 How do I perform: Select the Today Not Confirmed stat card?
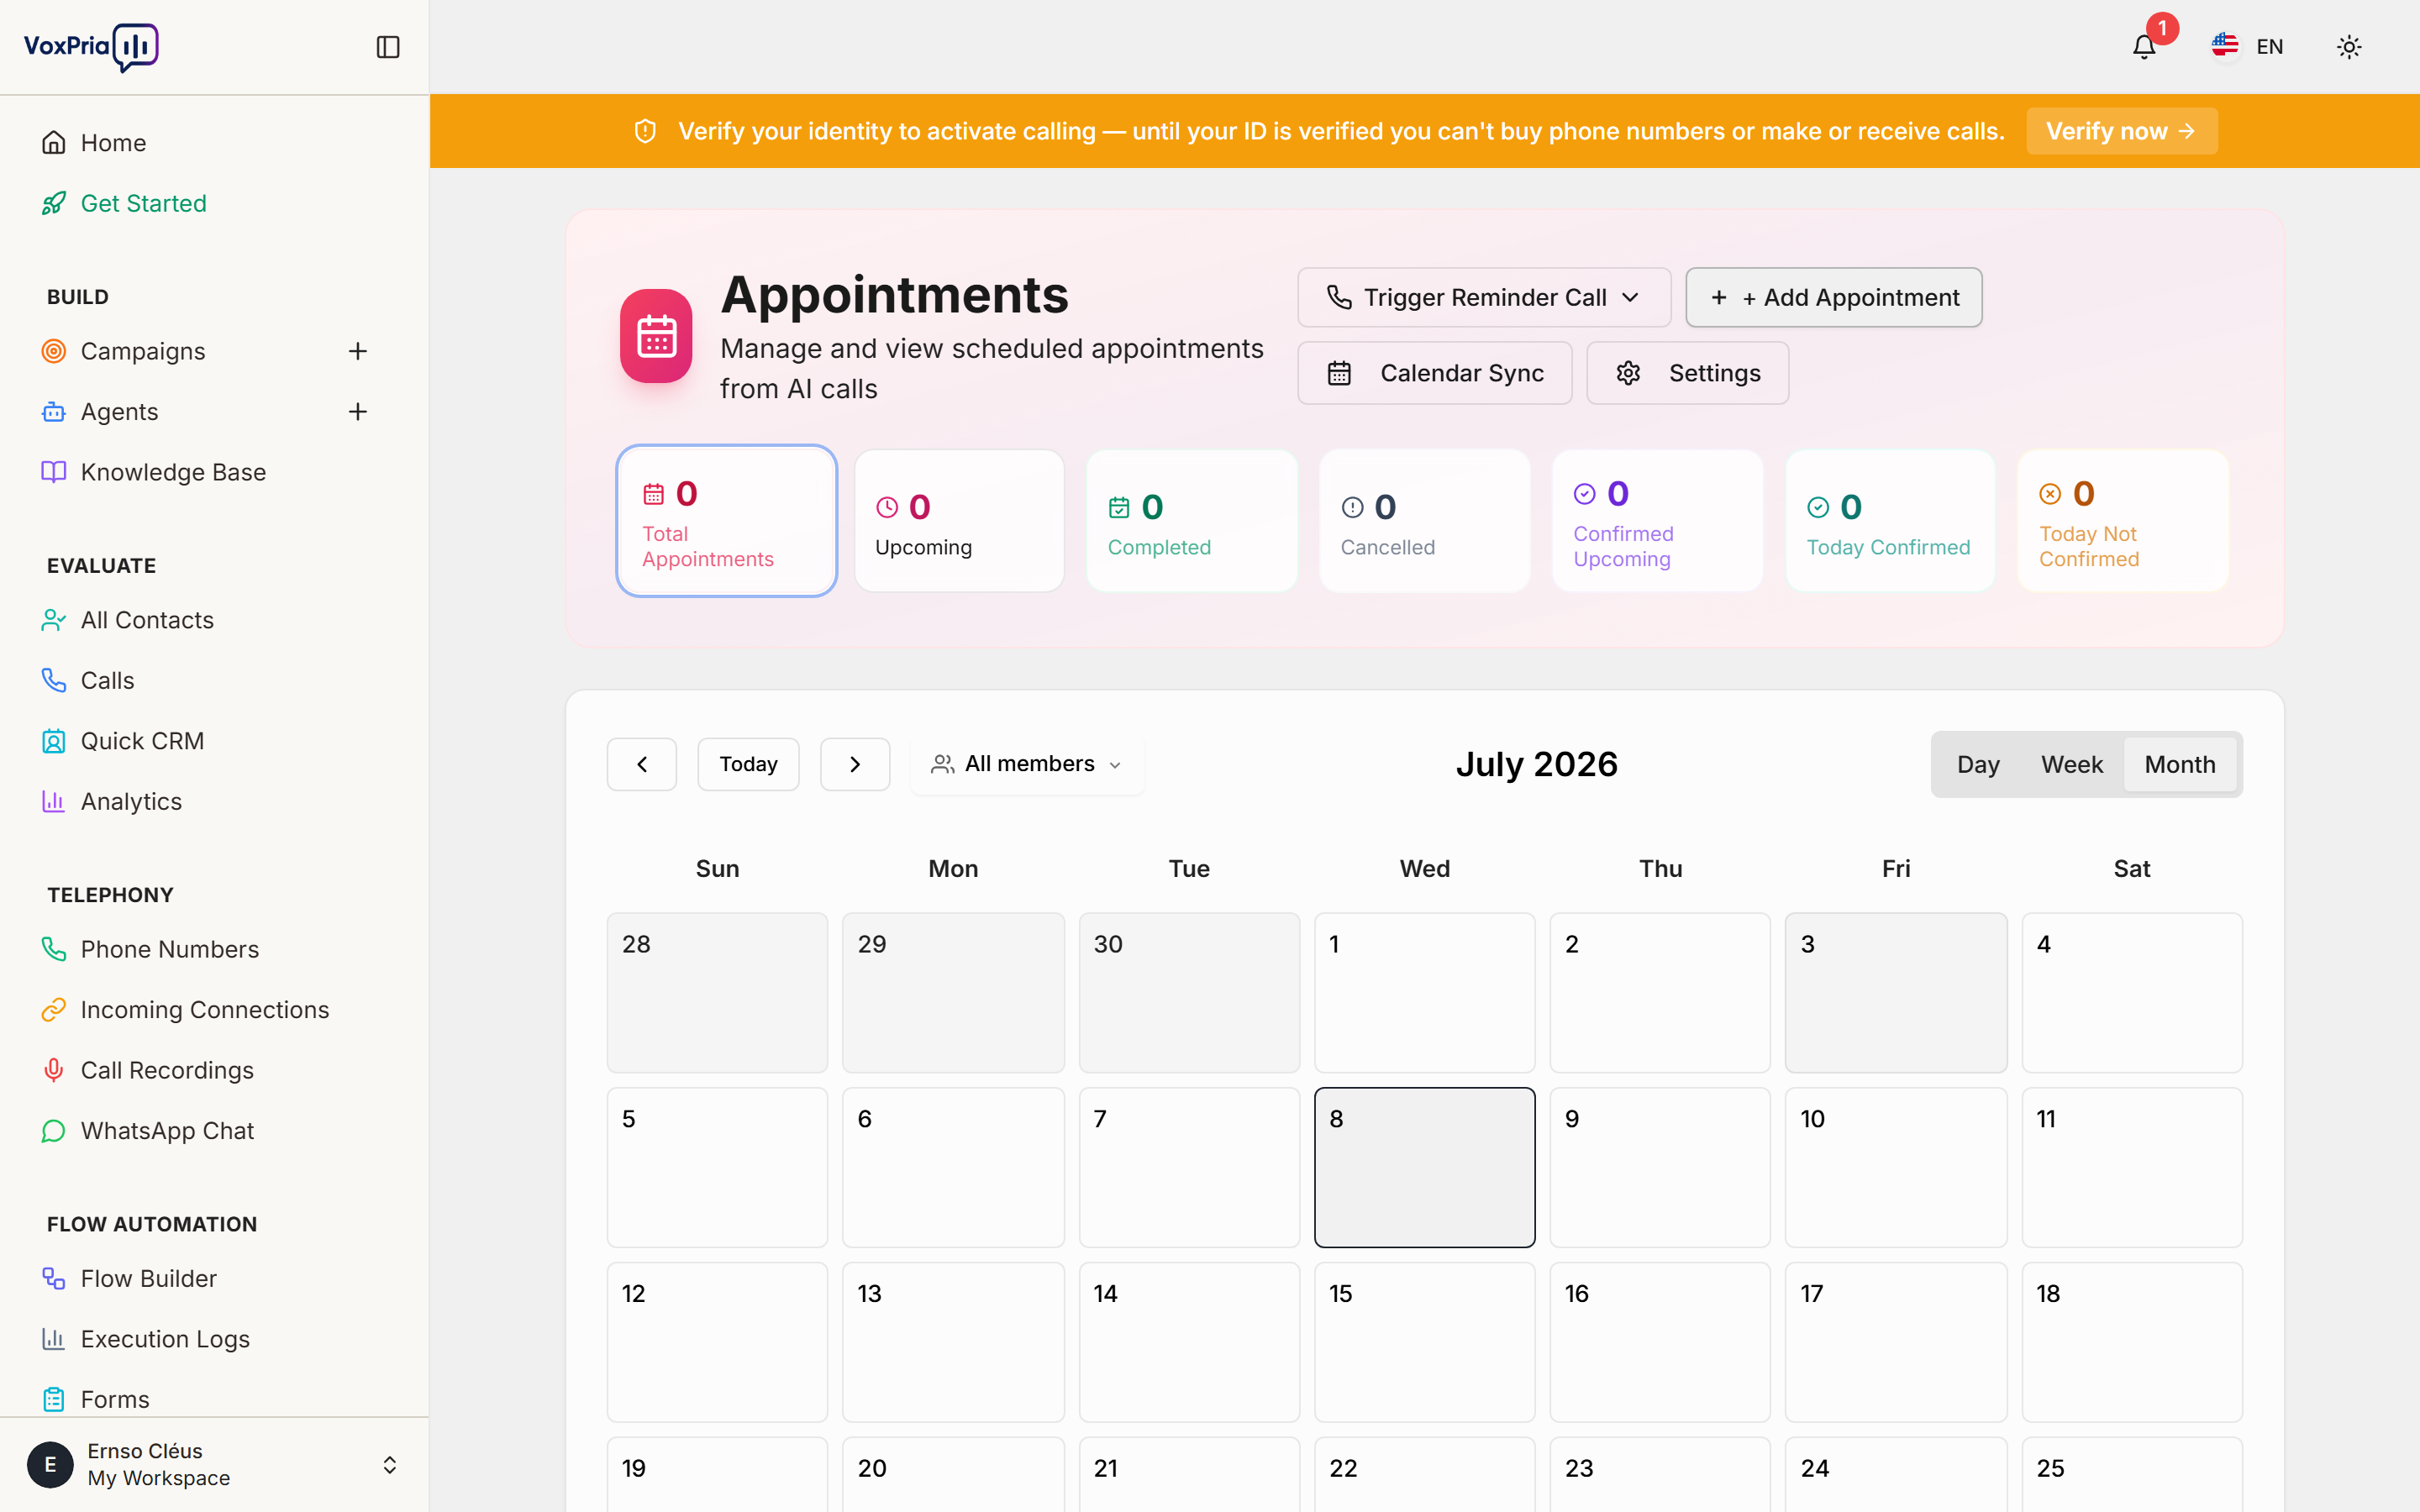[x=2123, y=521]
